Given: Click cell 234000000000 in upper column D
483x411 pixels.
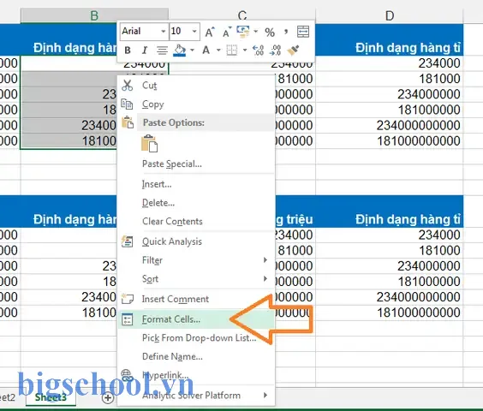Looking at the screenshot, I should click(x=390, y=125).
